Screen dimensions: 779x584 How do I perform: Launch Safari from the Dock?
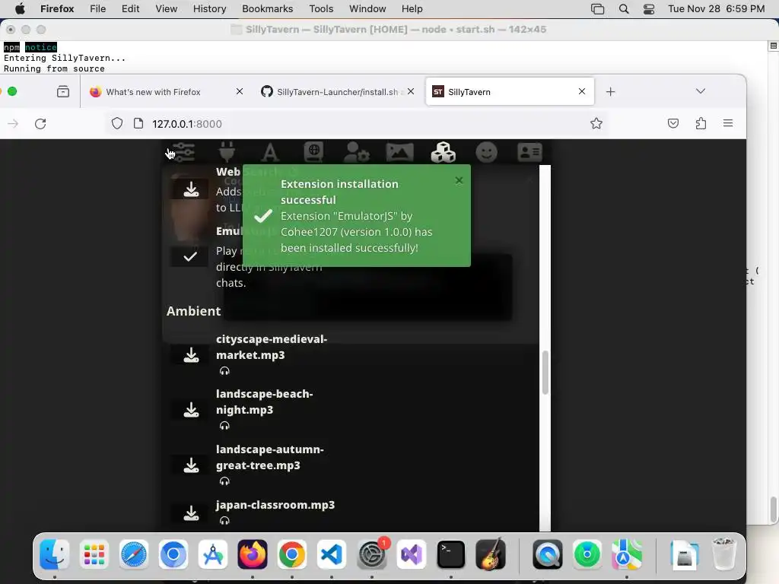click(134, 554)
